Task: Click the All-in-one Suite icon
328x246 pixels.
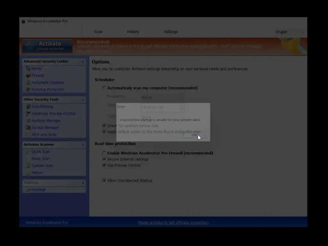Action: (28, 135)
